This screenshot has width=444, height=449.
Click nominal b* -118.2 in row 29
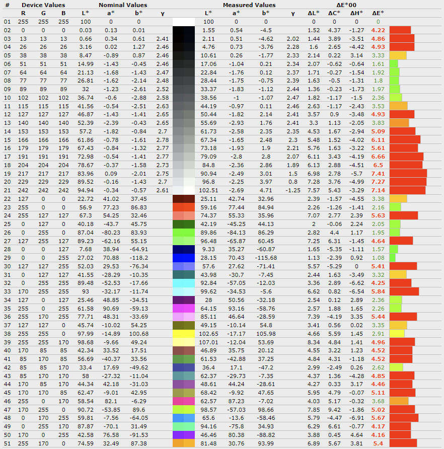coord(138,258)
